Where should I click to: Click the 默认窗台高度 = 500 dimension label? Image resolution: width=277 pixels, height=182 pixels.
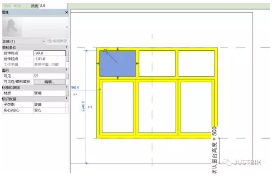coord(214,150)
